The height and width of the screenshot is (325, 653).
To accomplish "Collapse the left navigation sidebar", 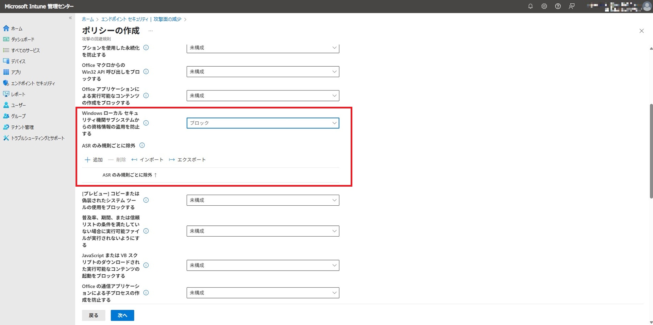I will coord(70,18).
